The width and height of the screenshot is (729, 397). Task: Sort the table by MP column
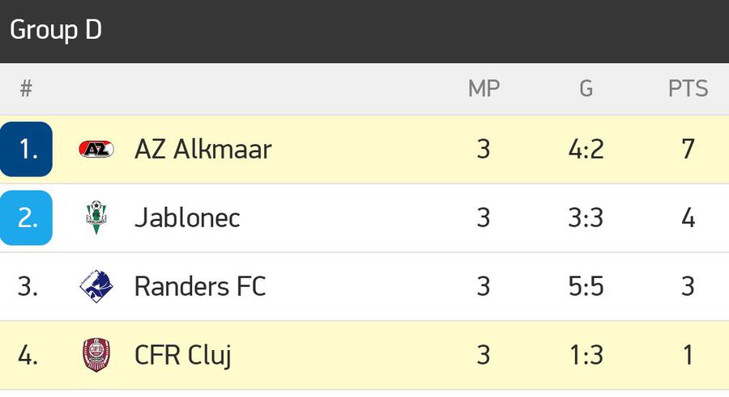point(484,88)
